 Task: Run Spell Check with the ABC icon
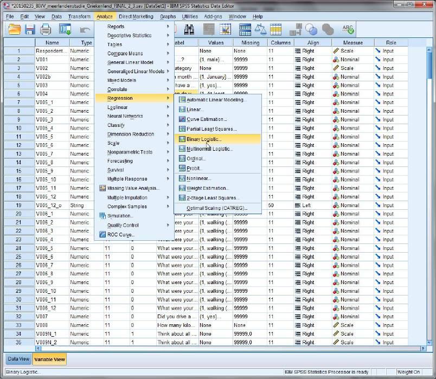(348, 29)
